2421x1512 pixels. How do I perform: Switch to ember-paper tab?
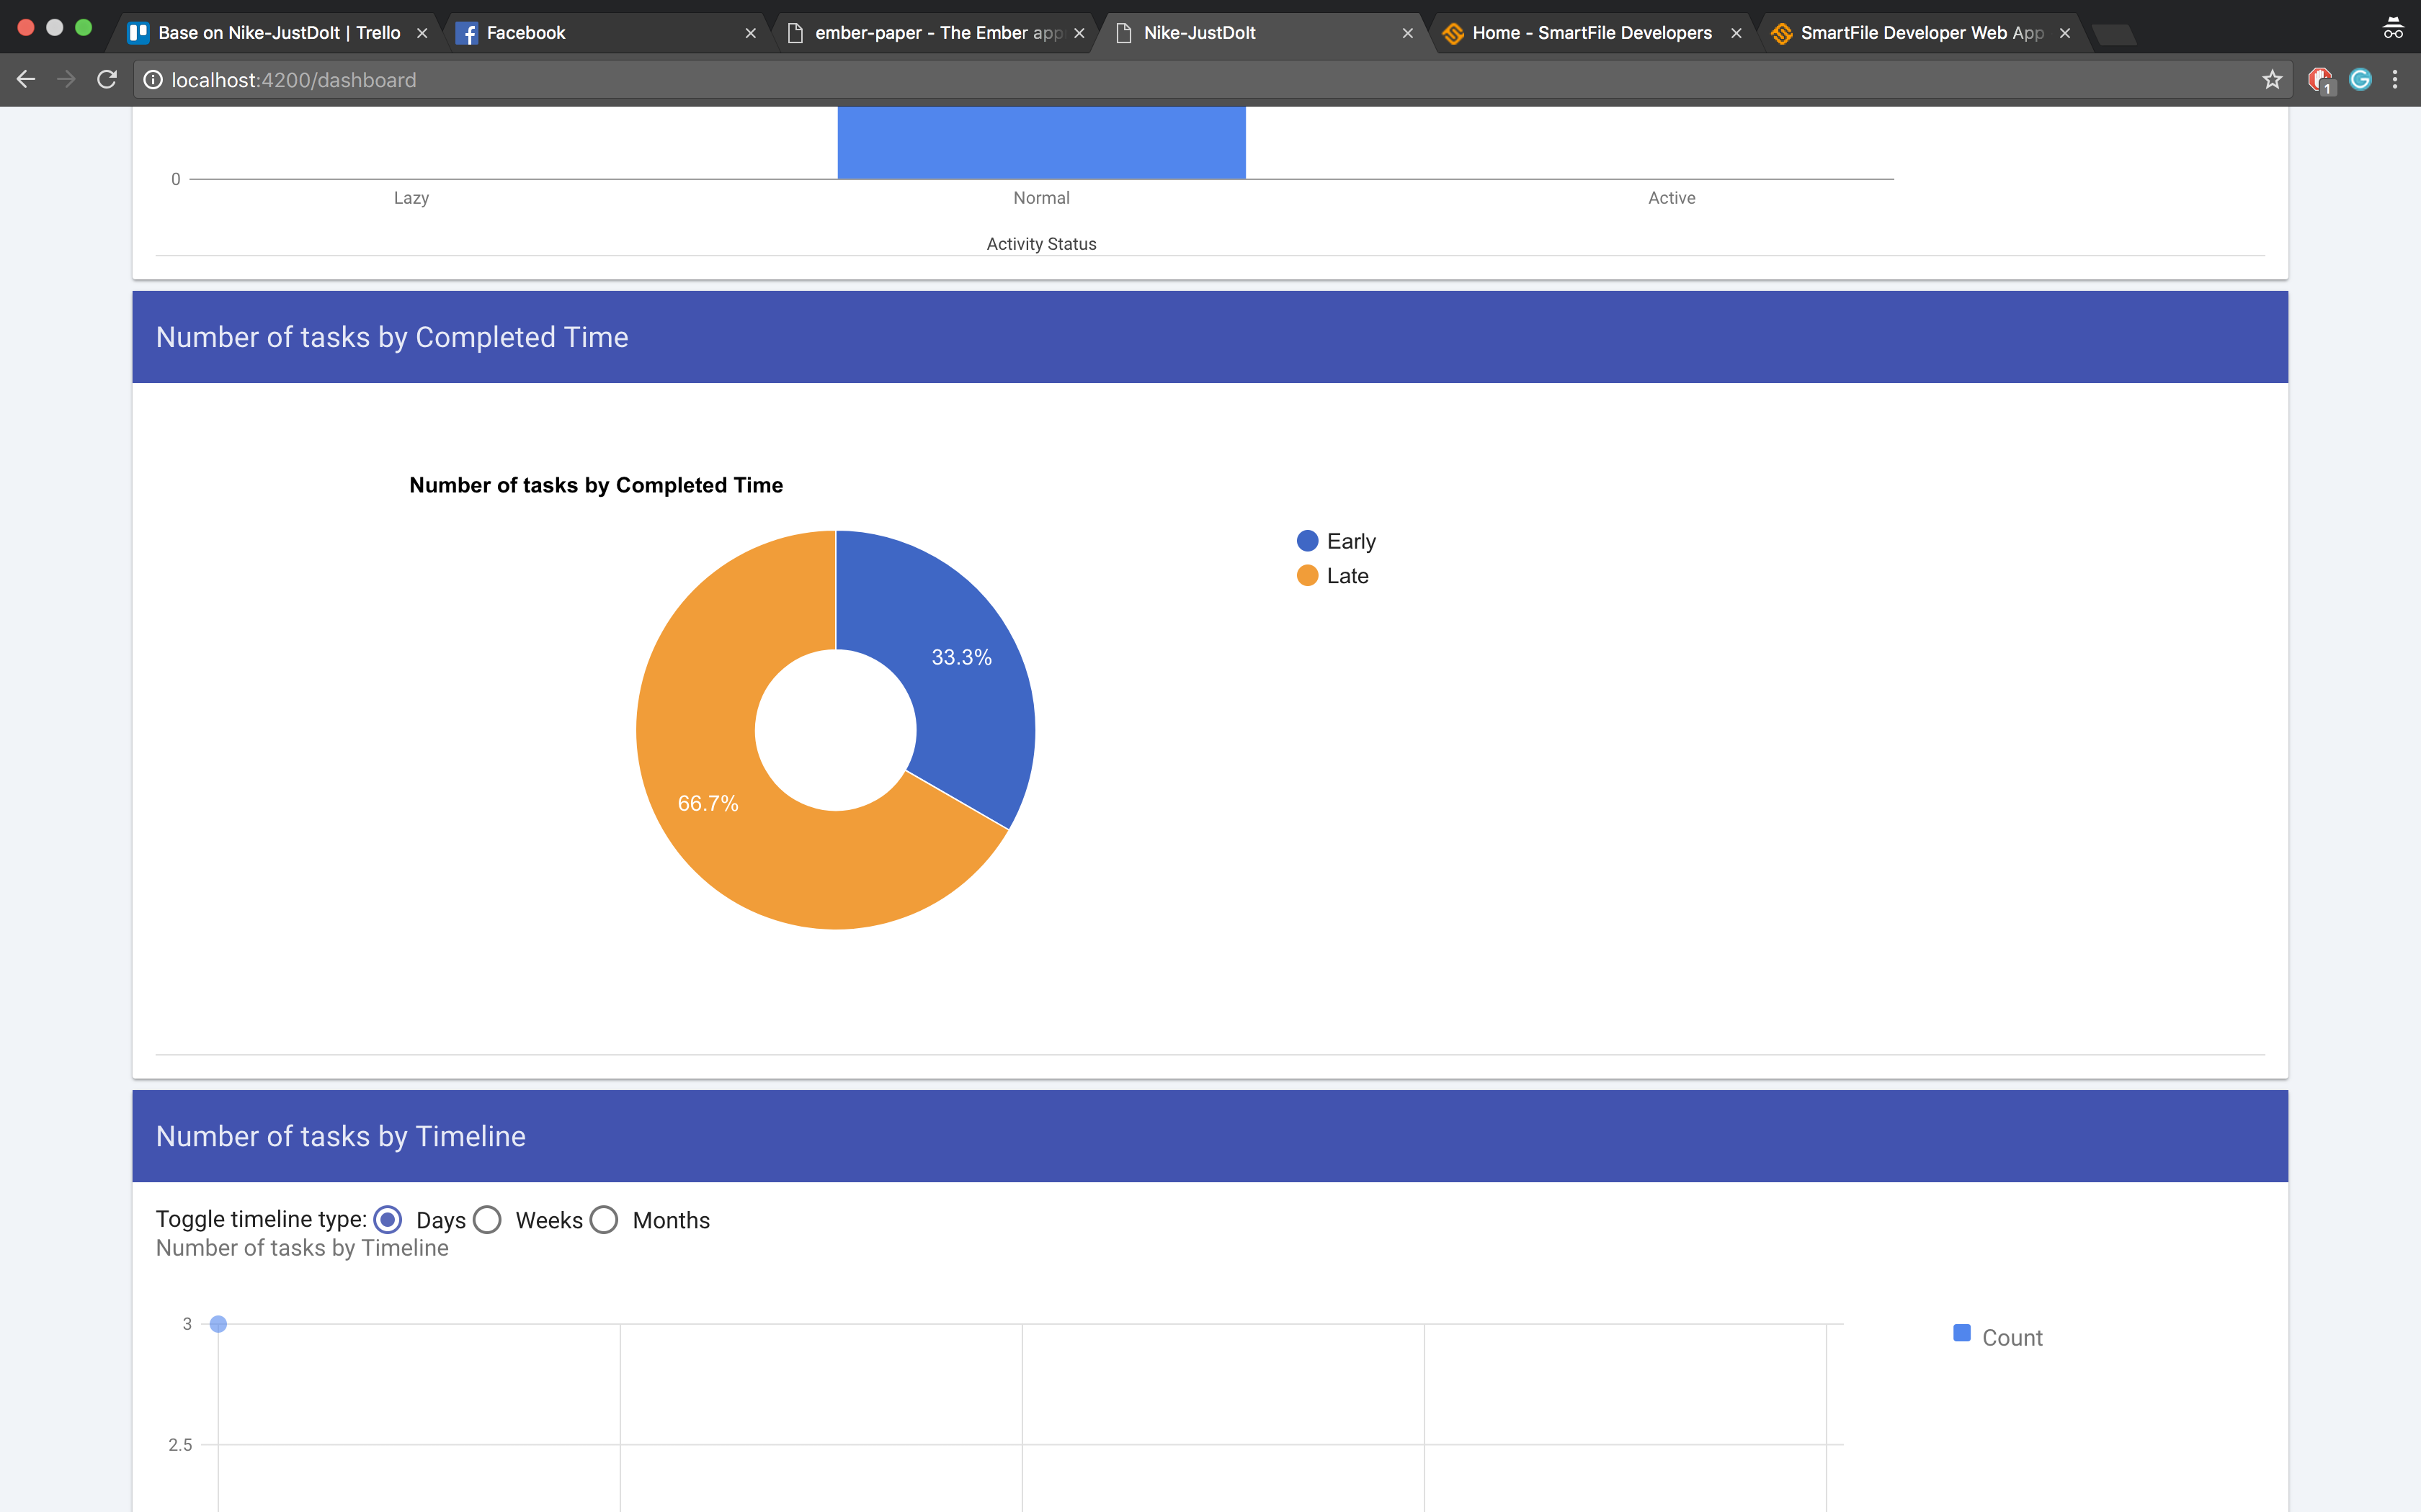[x=937, y=33]
